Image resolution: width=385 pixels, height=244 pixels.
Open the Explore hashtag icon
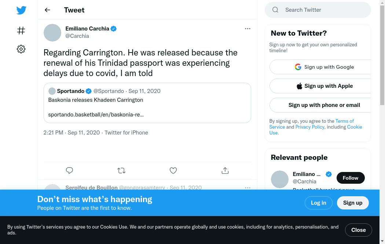click(x=21, y=30)
